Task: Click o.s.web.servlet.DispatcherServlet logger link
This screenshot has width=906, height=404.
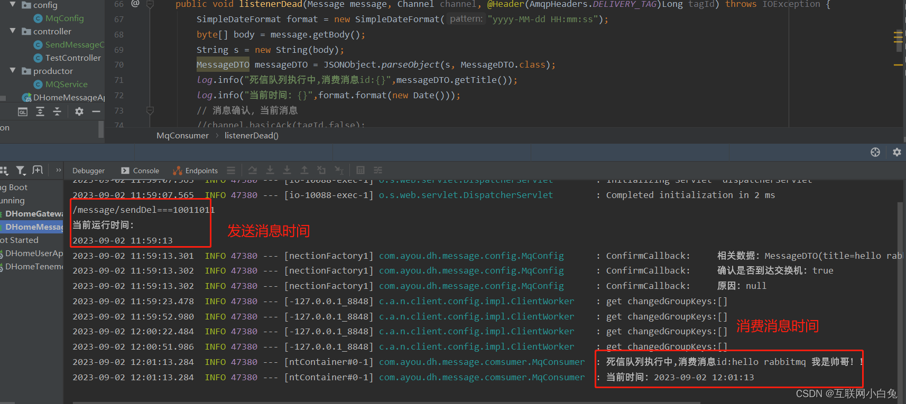Action: coord(466,195)
